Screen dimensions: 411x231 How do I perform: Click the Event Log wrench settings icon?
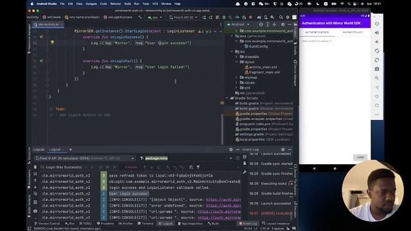(x=245, y=172)
